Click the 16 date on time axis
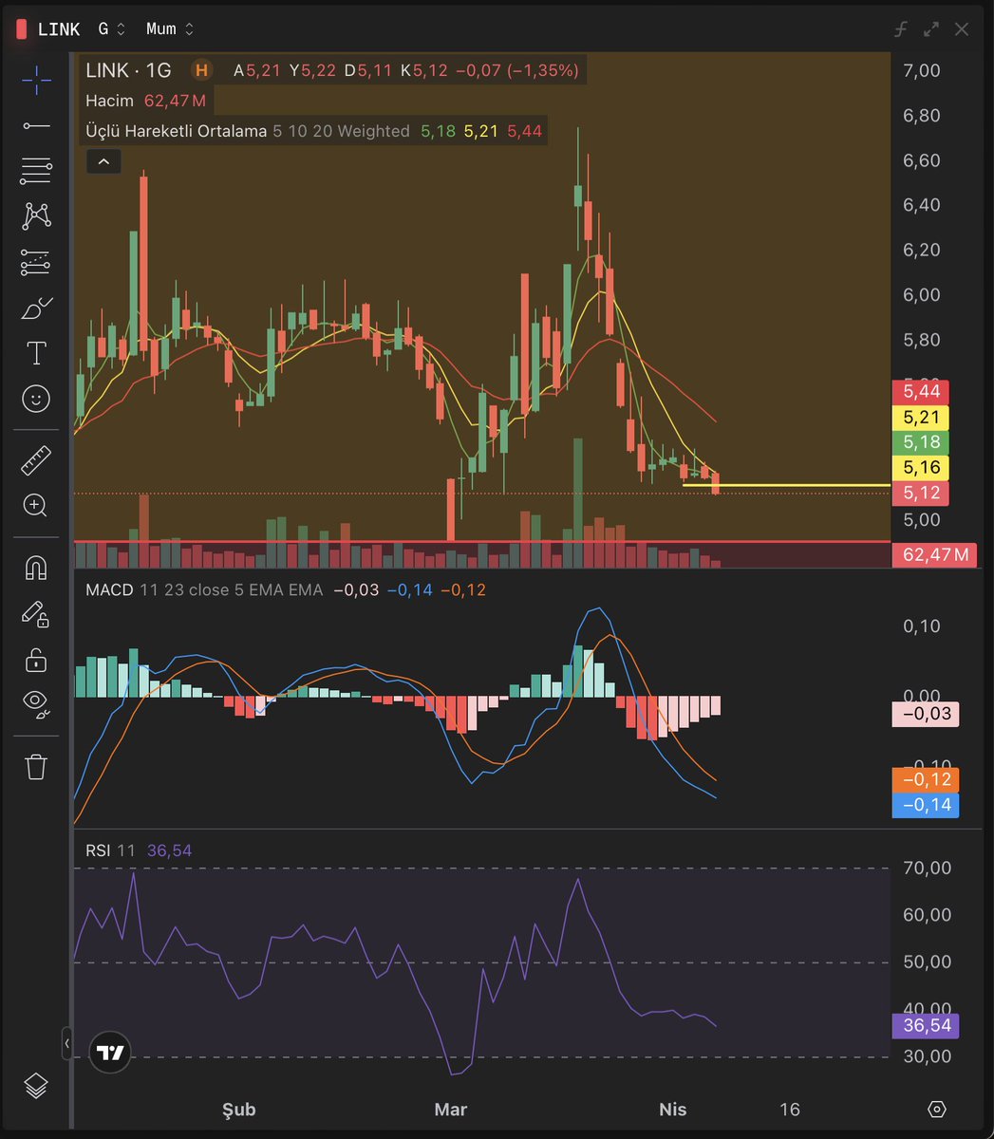 (789, 1109)
